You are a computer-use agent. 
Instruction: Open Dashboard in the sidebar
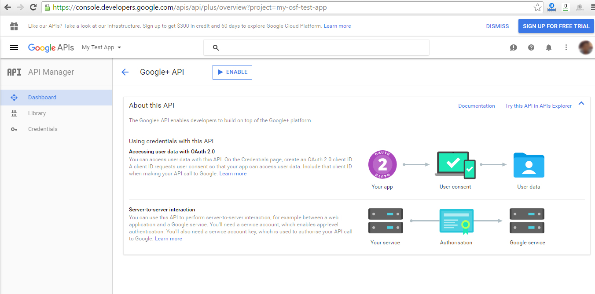click(56, 98)
